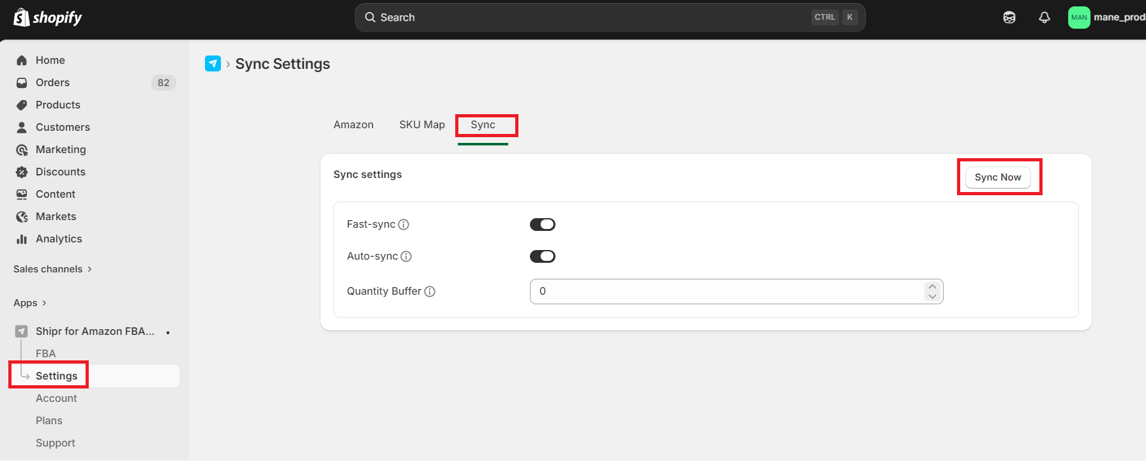Open Analytics in sidebar
Screen dimensions: 1146x465
[x=59, y=239]
